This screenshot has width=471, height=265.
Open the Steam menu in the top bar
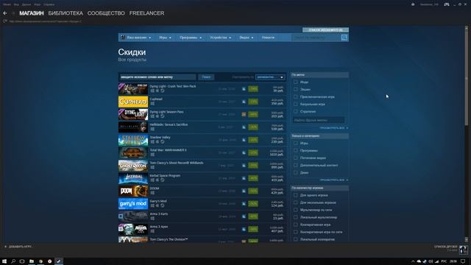click(x=7, y=4)
